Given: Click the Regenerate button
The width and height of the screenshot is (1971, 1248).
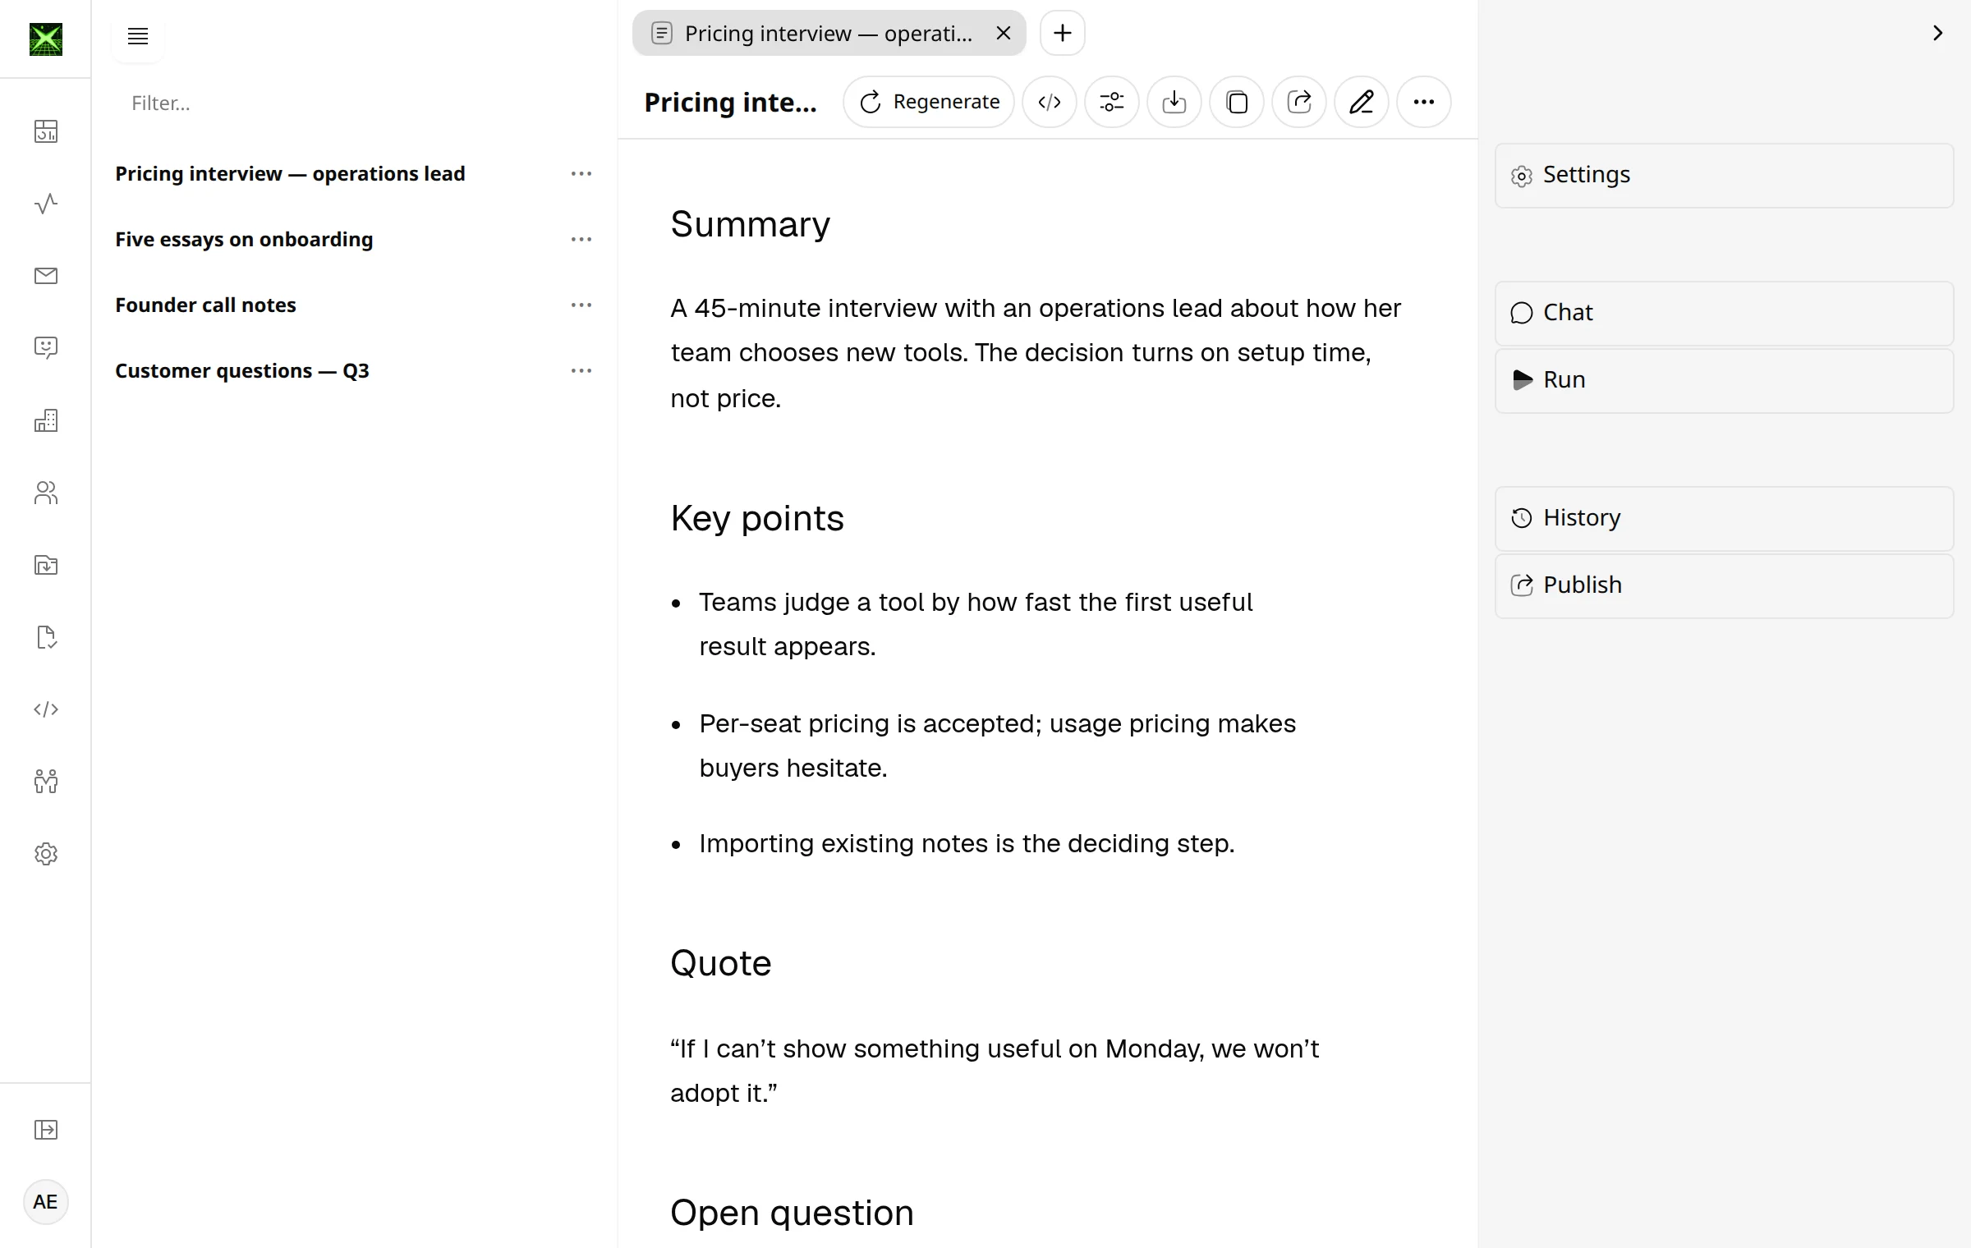Looking at the screenshot, I should [x=929, y=102].
